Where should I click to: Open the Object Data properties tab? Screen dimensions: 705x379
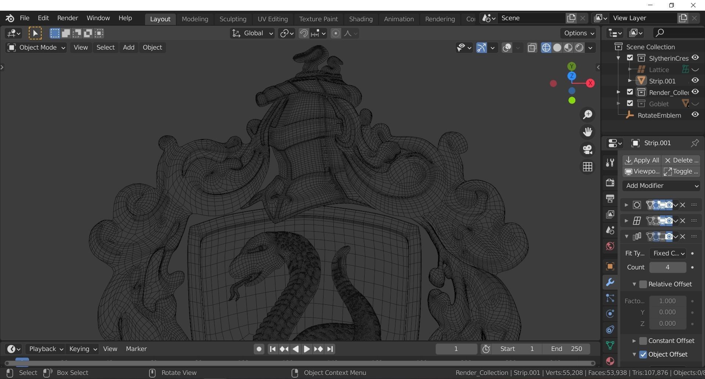610,346
